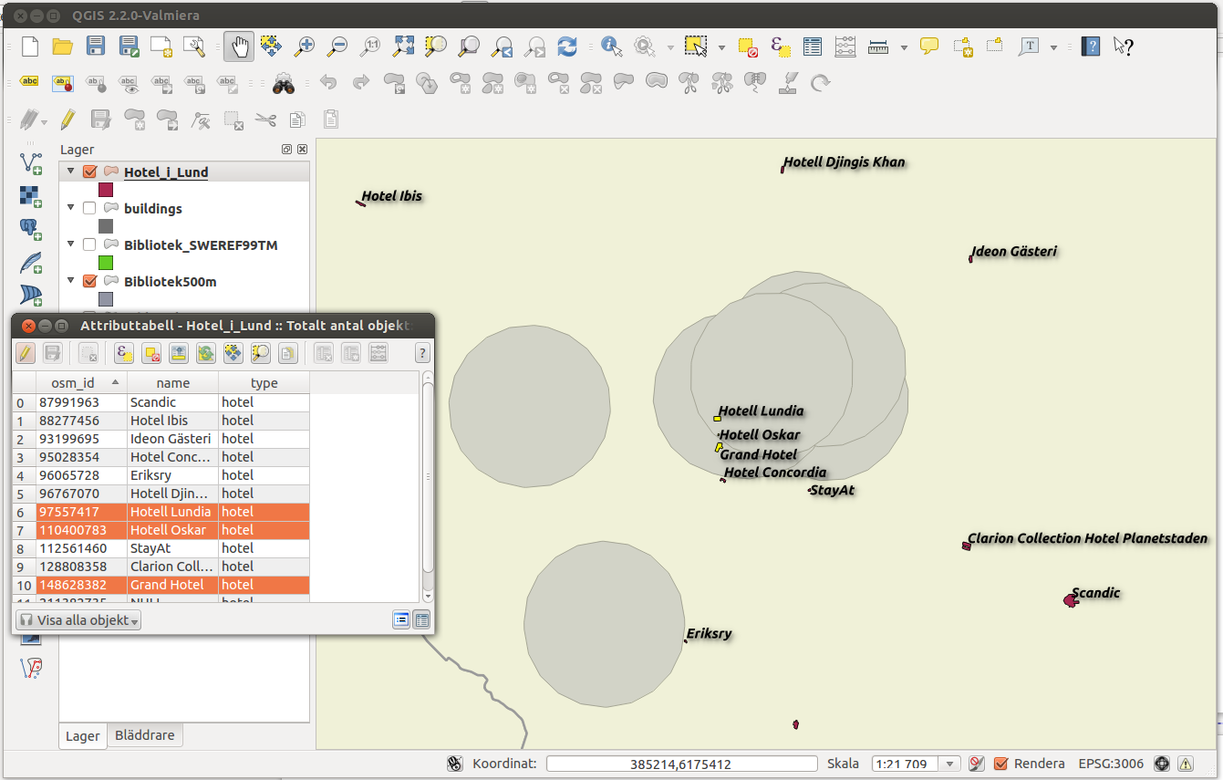Select row 8 header for StayAt

(x=25, y=548)
